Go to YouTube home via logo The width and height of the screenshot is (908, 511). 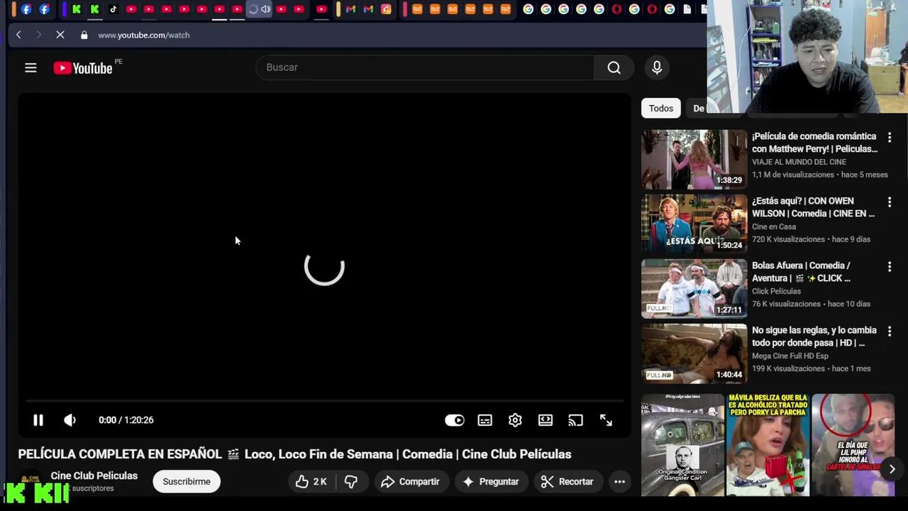coord(83,68)
